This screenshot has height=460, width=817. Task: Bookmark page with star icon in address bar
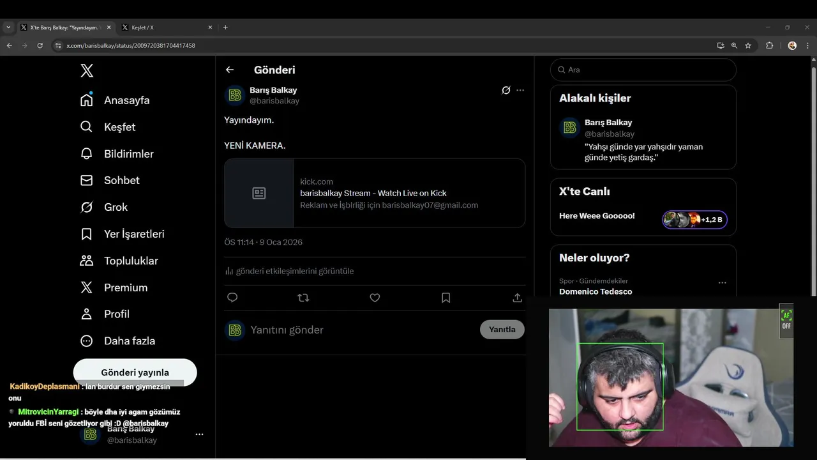(x=748, y=45)
